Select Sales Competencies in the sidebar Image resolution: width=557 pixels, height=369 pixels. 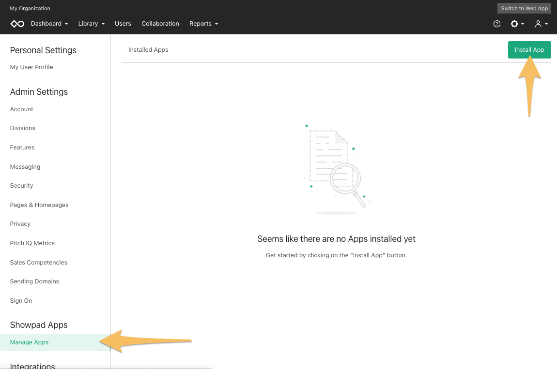point(39,263)
